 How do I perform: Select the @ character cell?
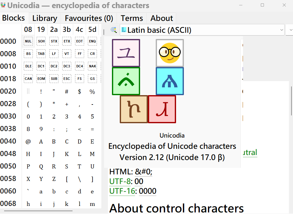click(28, 141)
